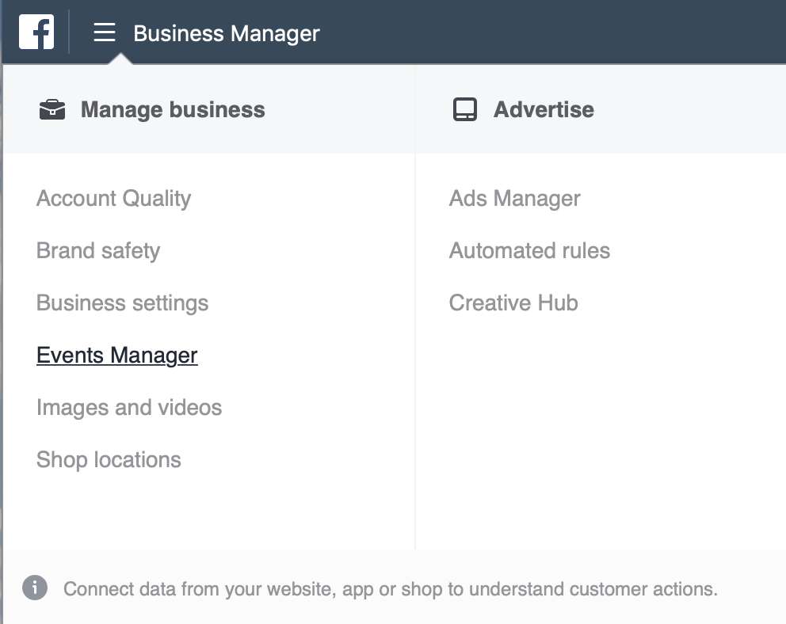Click the Business Manager title

click(226, 33)
